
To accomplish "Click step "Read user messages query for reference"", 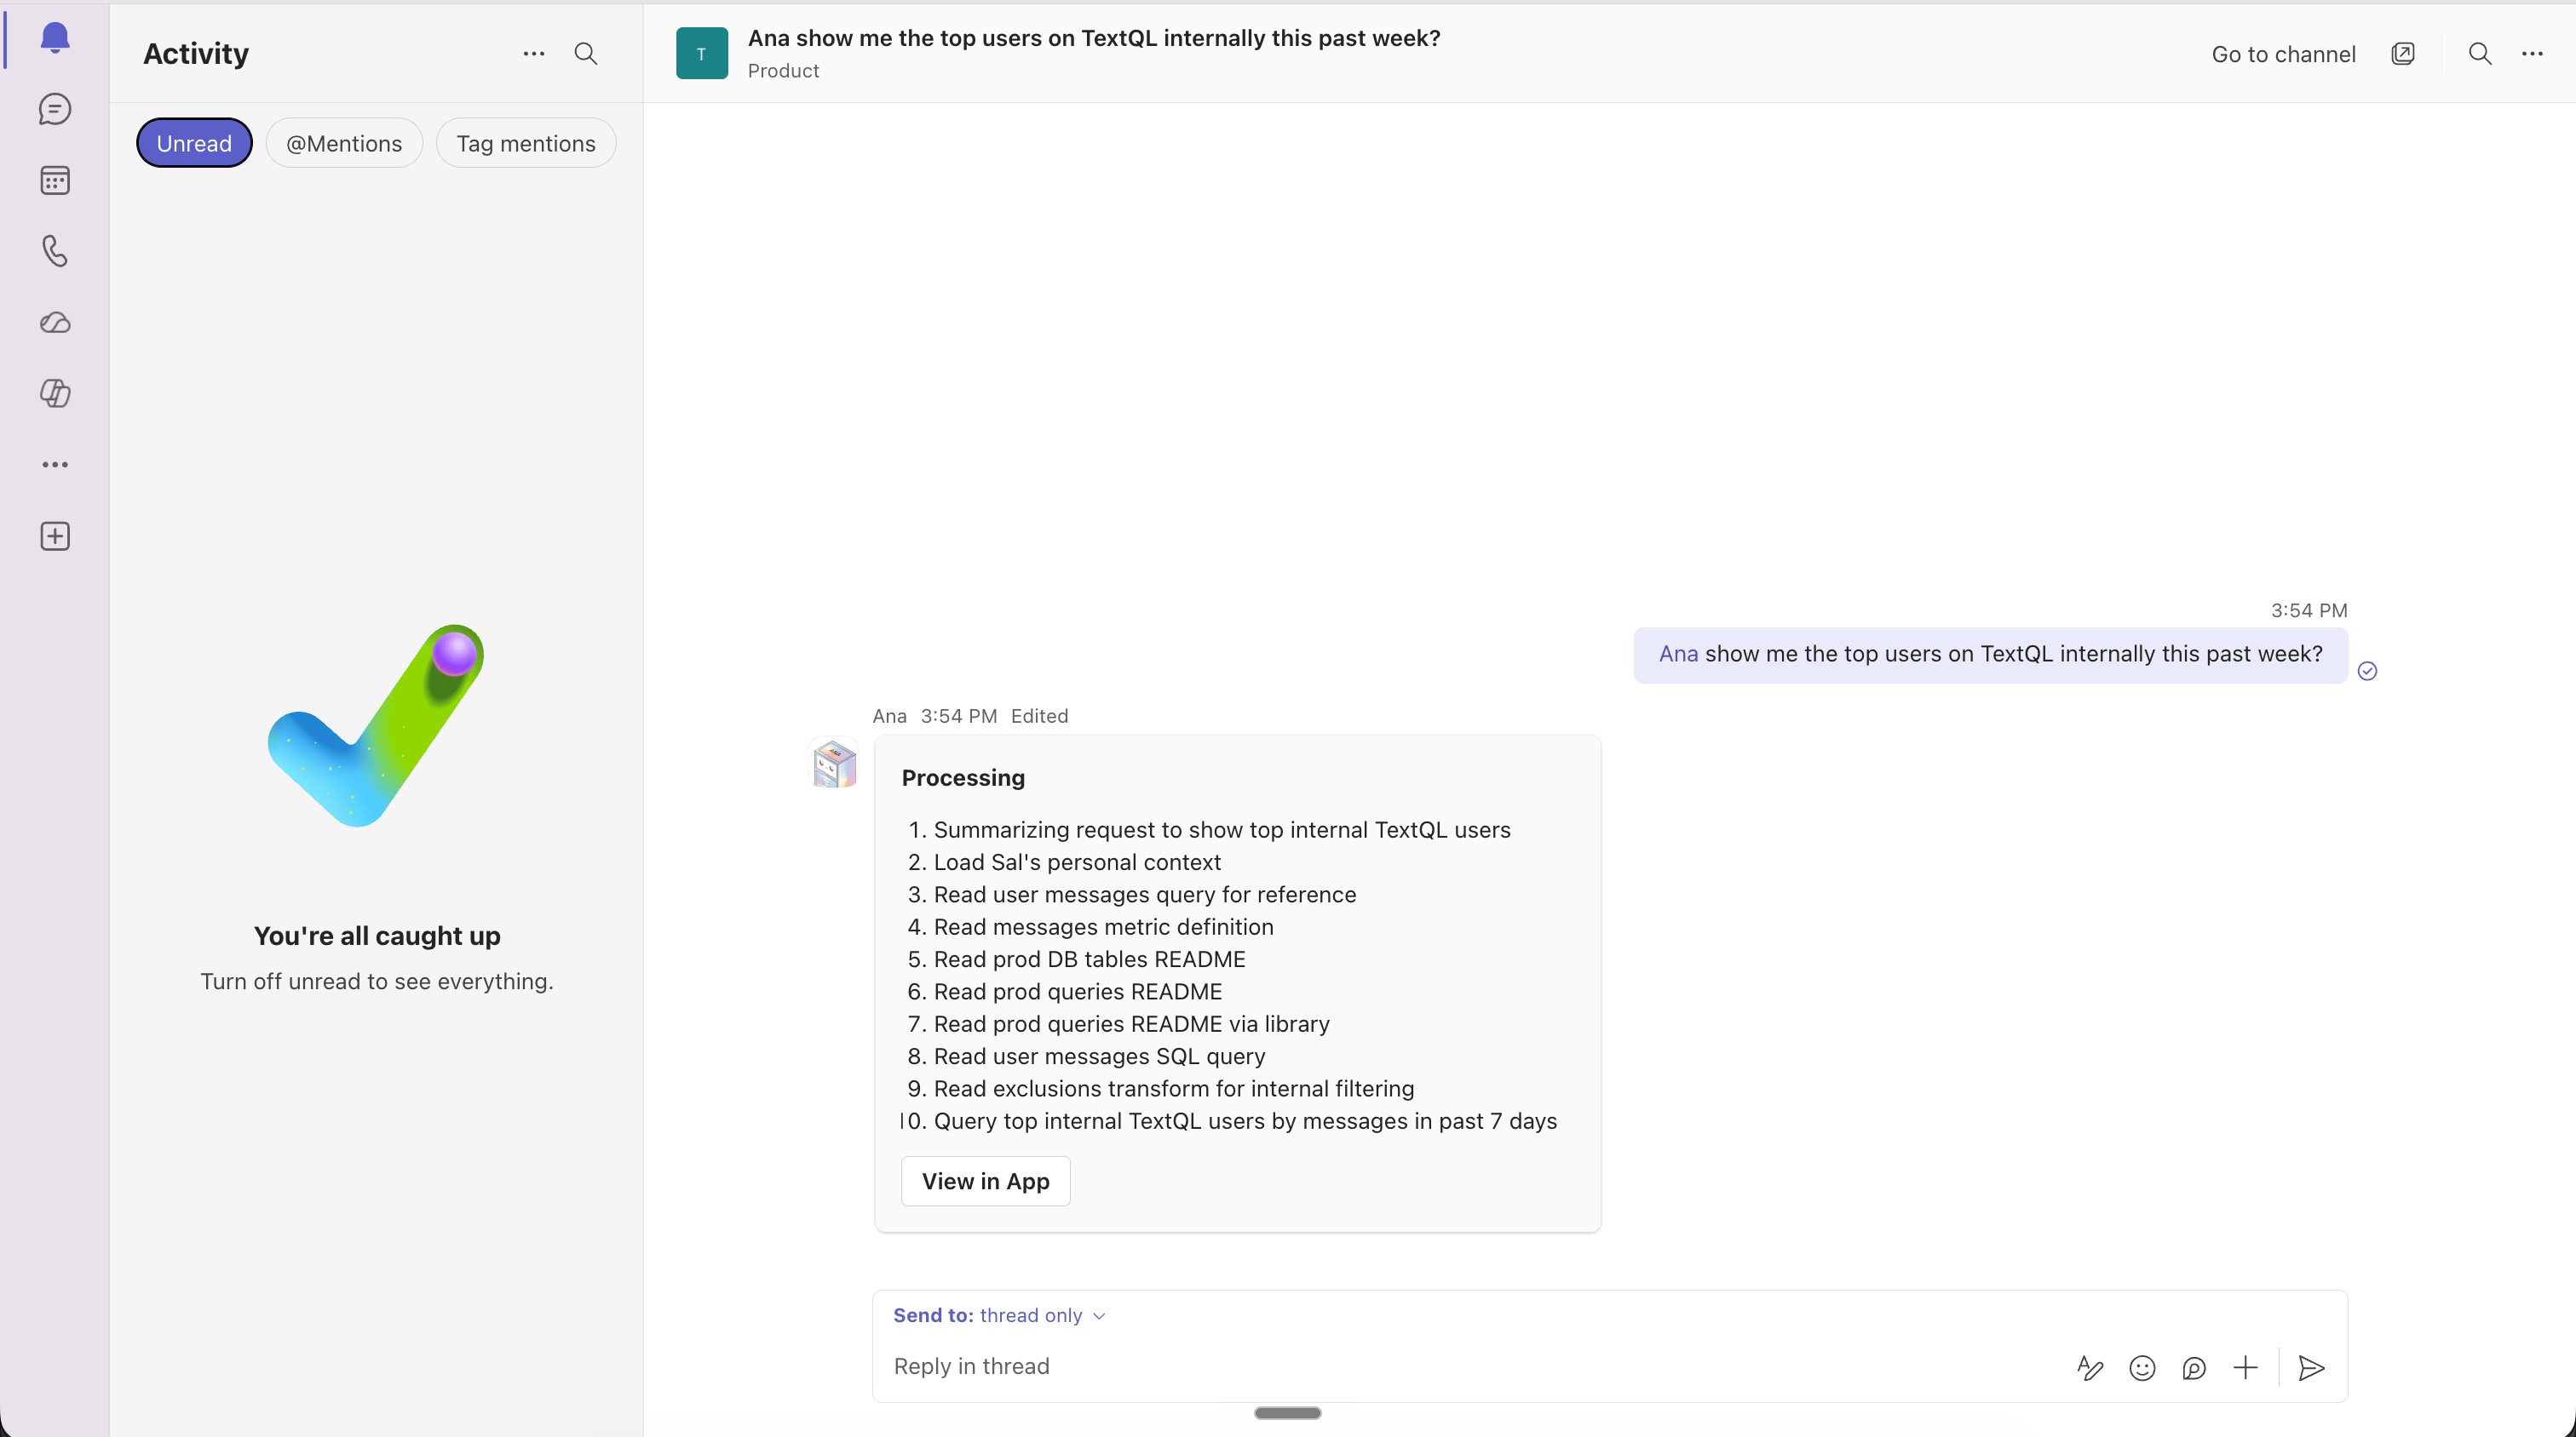I will pyautogui.click(x=1145, y=895).
